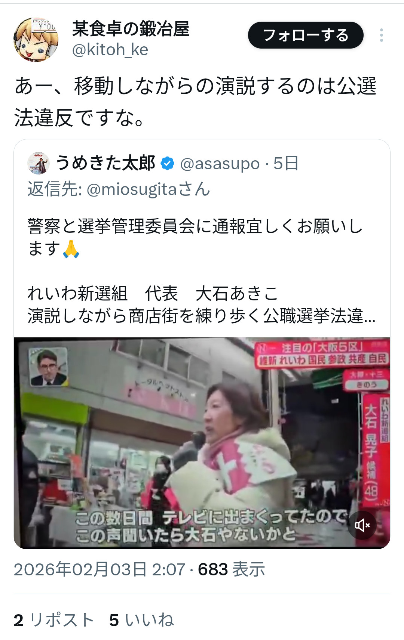
Task: Open the three-dot more options menu
Action: 381,35
